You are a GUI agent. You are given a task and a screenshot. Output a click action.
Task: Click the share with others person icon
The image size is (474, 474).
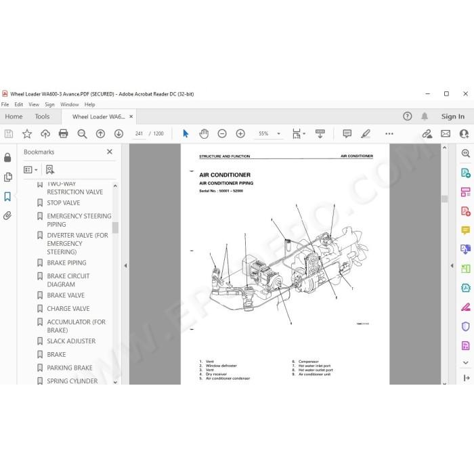tap(464, 133)
